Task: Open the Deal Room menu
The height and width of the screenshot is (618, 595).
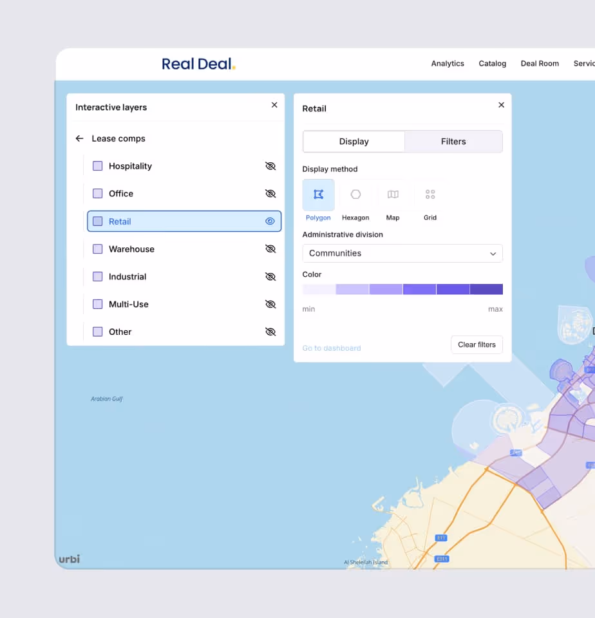Action: [x=540, y=64]
